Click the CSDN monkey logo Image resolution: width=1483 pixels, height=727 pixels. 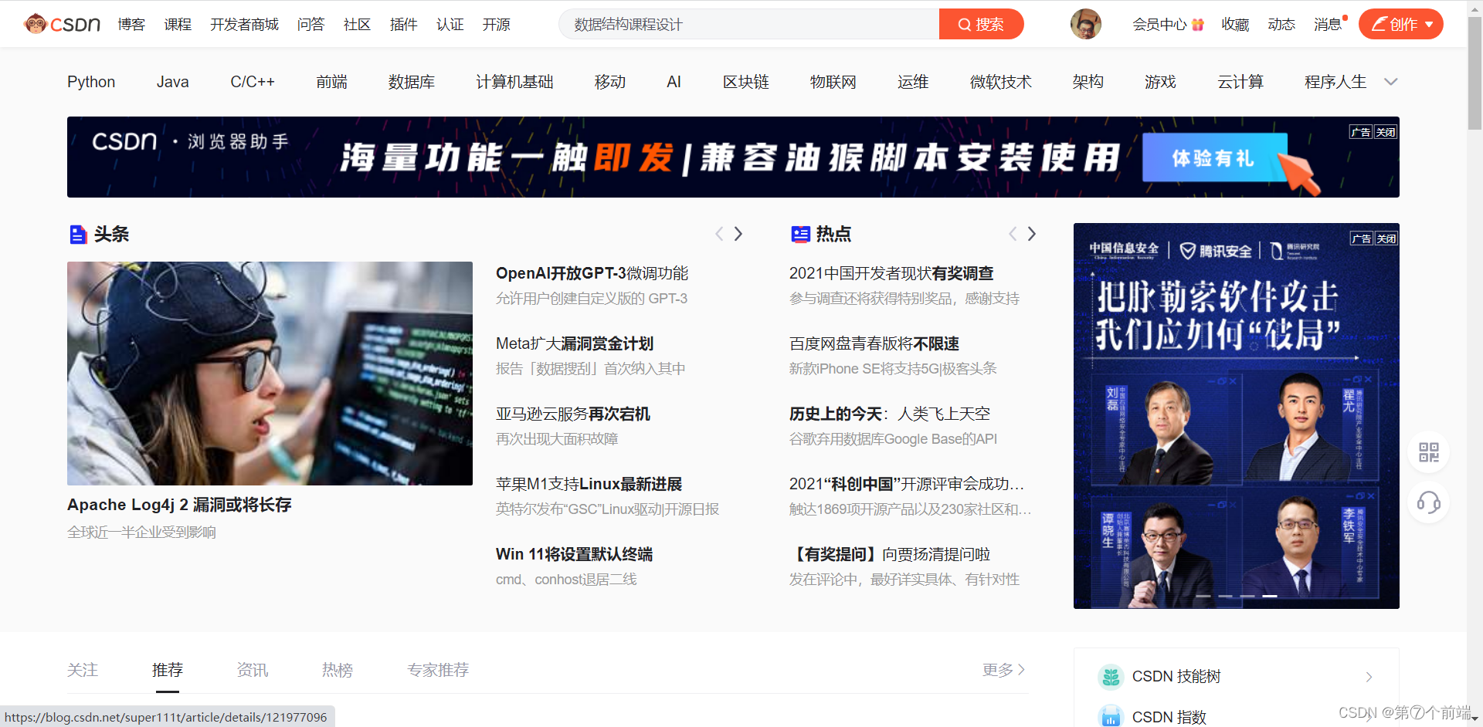(x=62, y=24)
